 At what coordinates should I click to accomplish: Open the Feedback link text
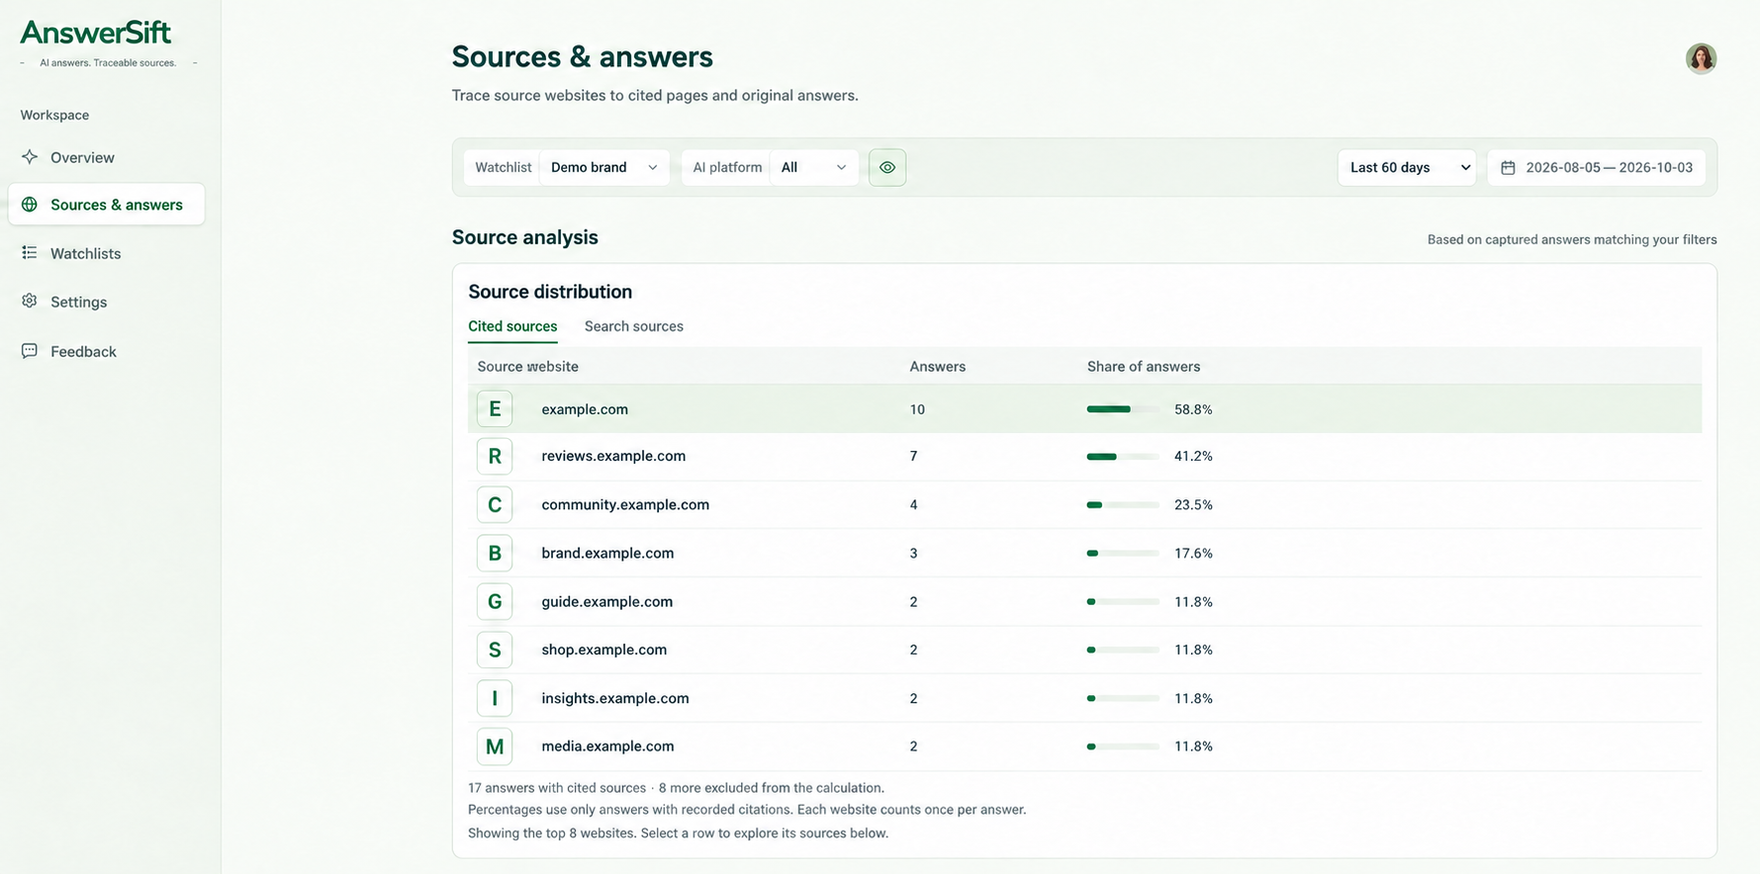point(83,351)
